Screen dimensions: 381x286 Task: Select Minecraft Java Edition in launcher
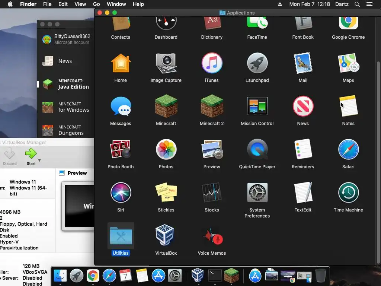tap(65, 84)
